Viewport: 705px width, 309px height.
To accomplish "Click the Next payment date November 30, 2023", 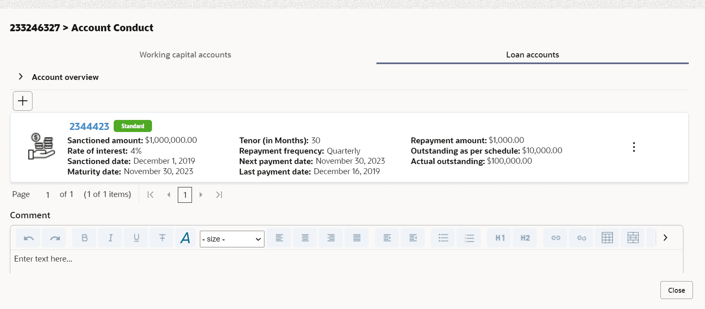I will tap(350, 161).
